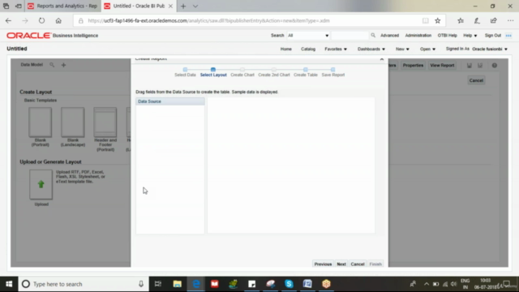Select the Untitled Oracle BI Publisher tab
This screenshot has height=292, width=519.
point(139,6)
